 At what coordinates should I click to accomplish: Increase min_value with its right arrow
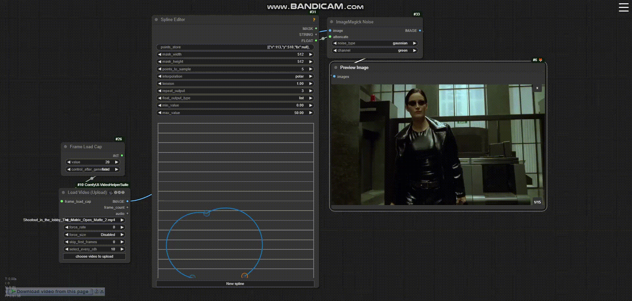pos(310,105)
